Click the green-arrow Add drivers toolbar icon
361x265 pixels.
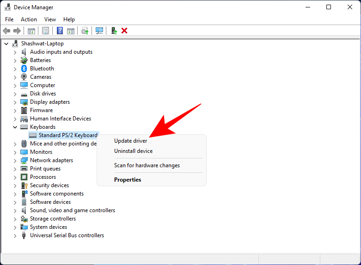pyautogui.click(x=114, y=31)
